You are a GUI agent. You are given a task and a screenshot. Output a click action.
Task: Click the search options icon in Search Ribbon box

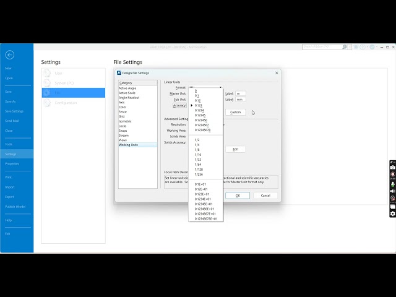345,47
